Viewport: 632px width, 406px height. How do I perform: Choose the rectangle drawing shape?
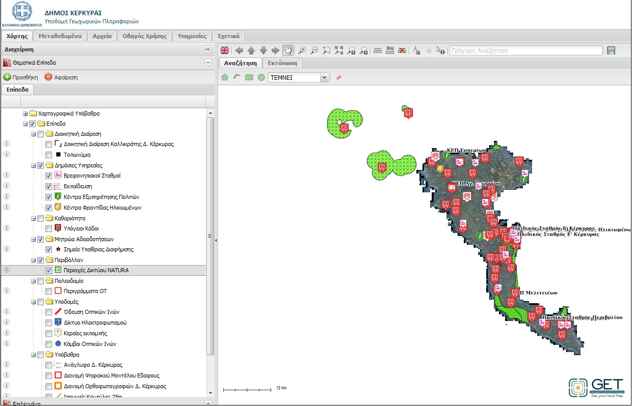(249, 77)
